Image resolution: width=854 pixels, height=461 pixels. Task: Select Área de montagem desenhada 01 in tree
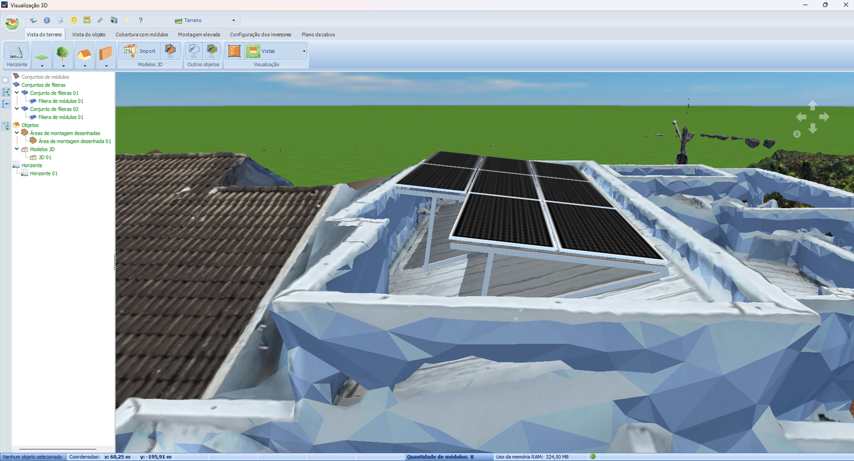click(75, 141)
